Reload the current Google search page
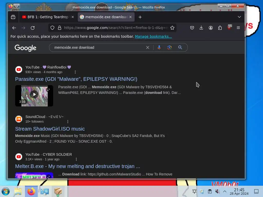 click(x=33, y=28)
